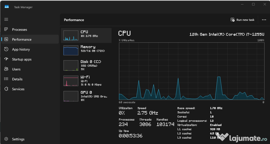Select the CPU performance graph thumbnail
This screenshot has height=144, width=270.
tap(71, 35)
